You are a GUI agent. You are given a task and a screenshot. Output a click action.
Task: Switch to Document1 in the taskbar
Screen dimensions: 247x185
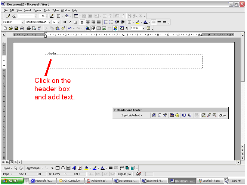[x=126, y=181]
